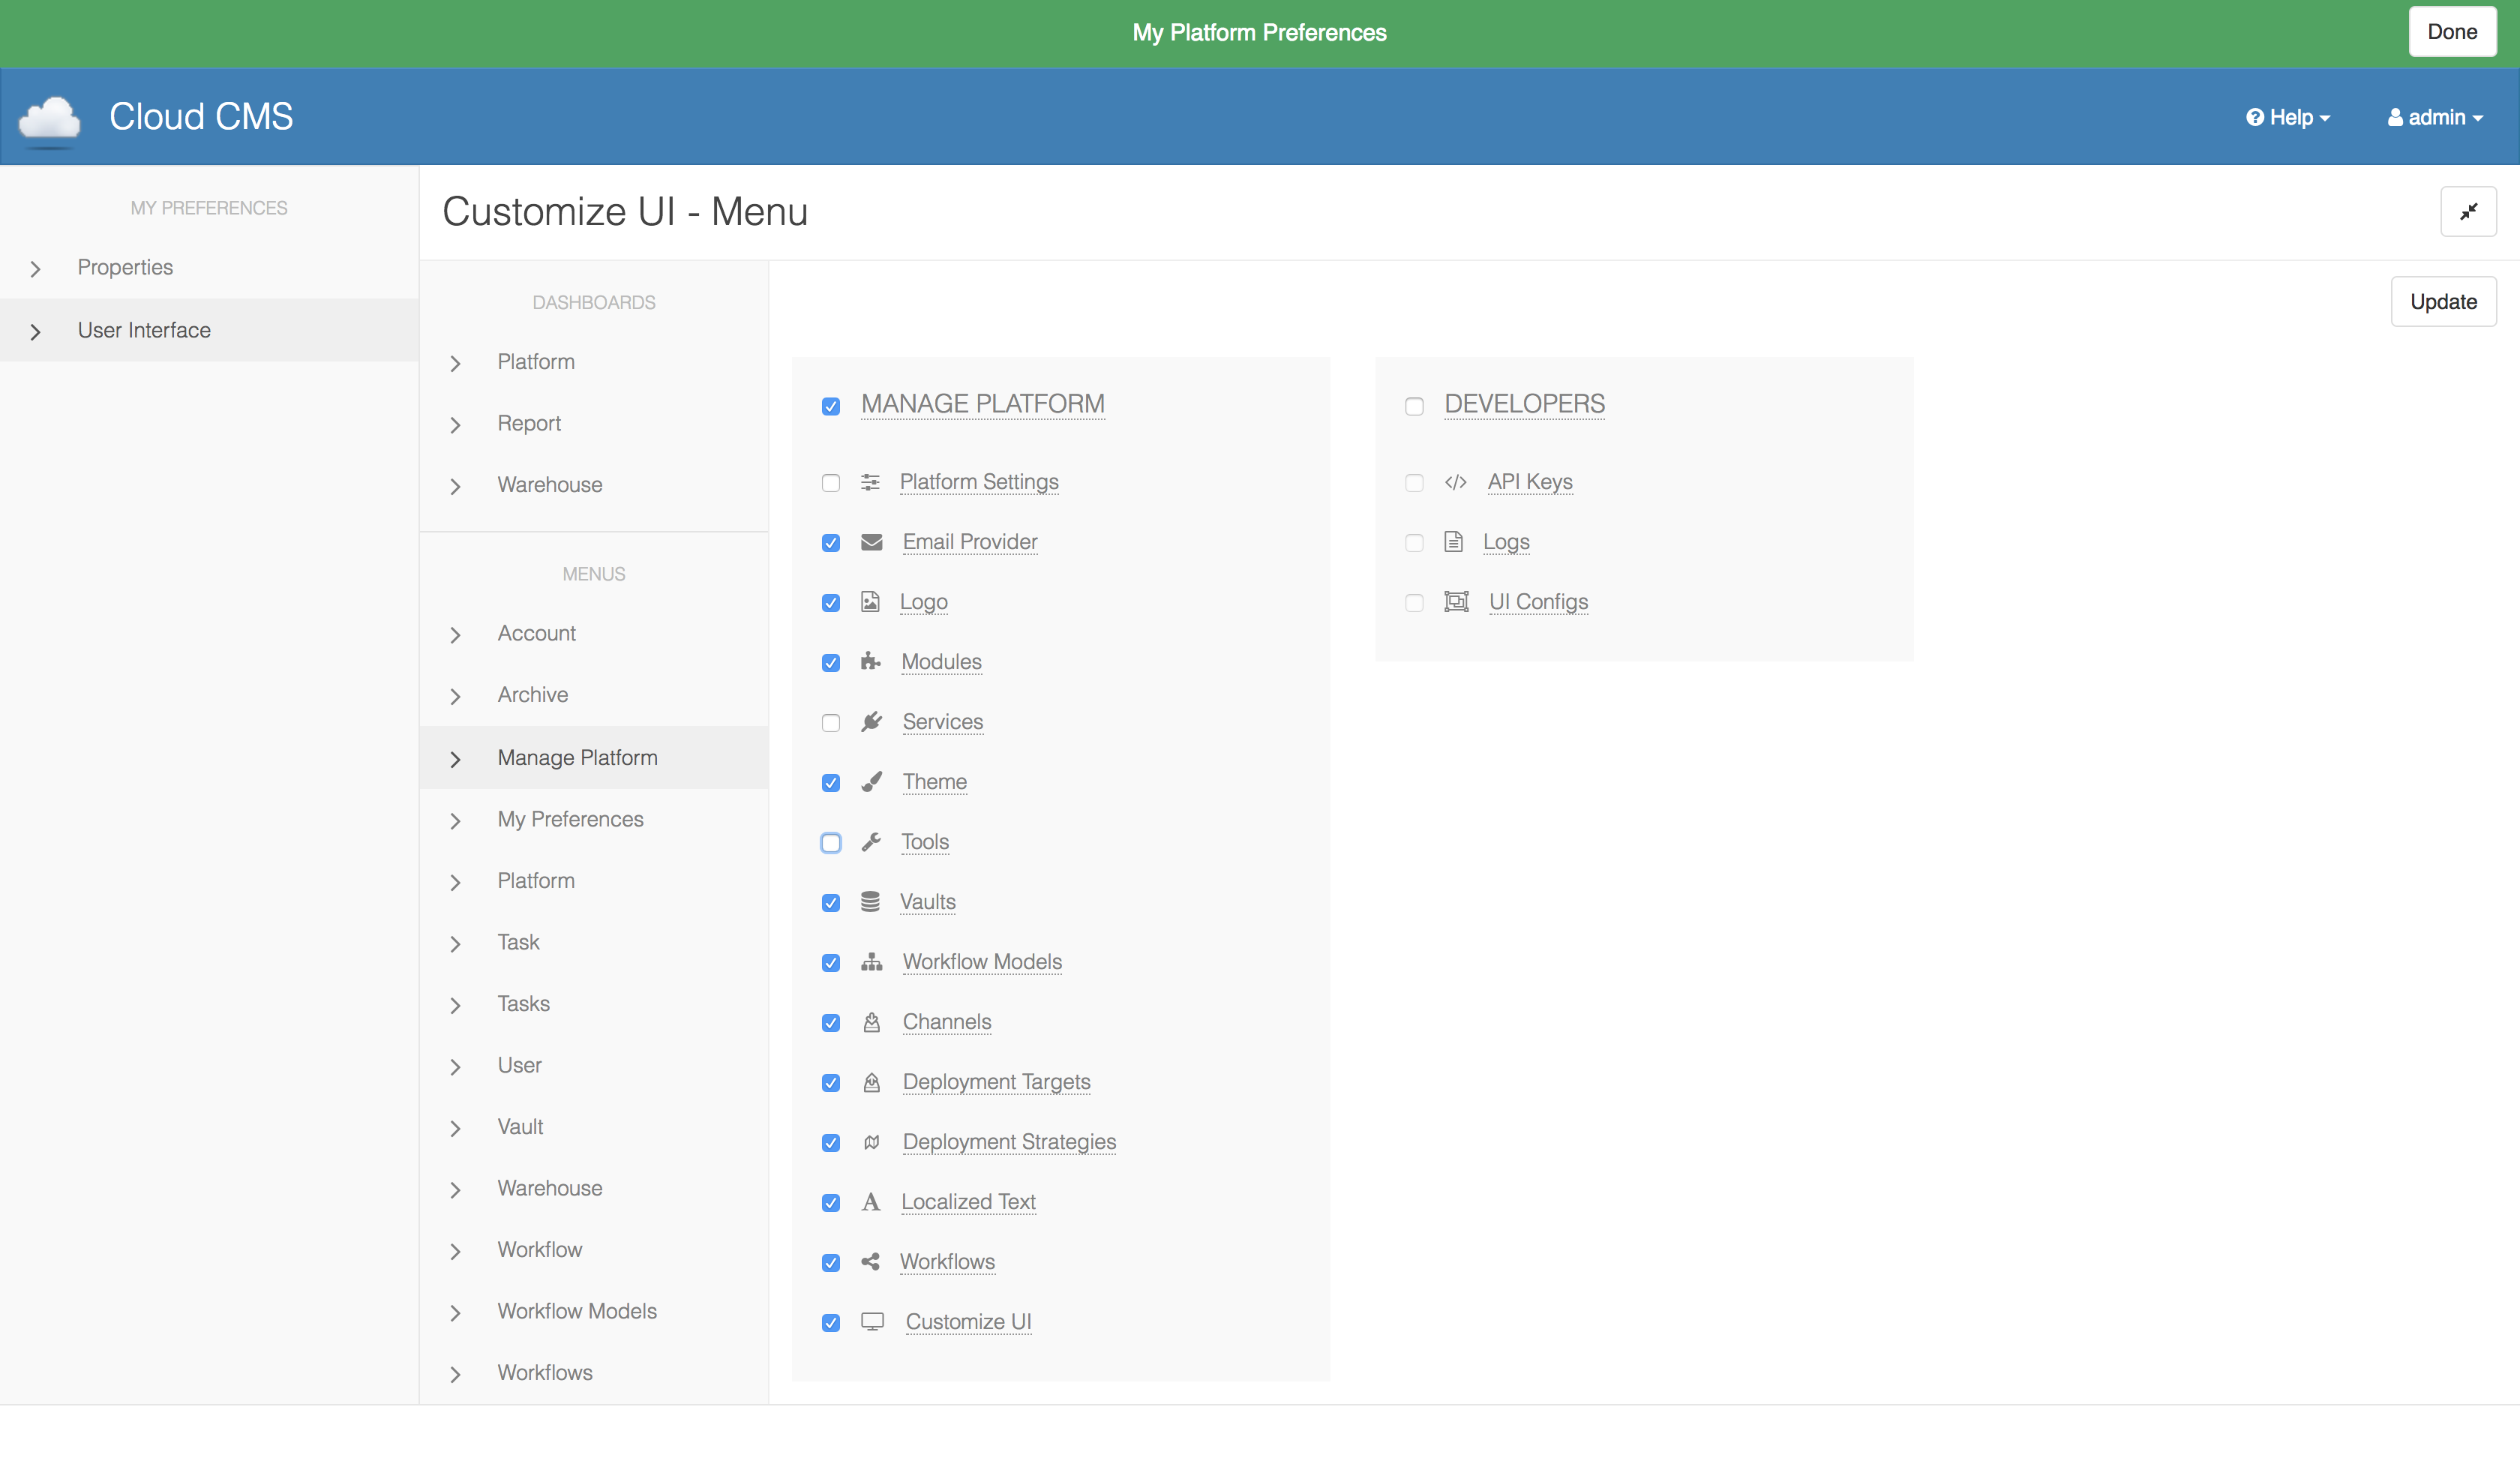Click the database Vaults icon
2520x1461 pixels.
tap(870, 902)
